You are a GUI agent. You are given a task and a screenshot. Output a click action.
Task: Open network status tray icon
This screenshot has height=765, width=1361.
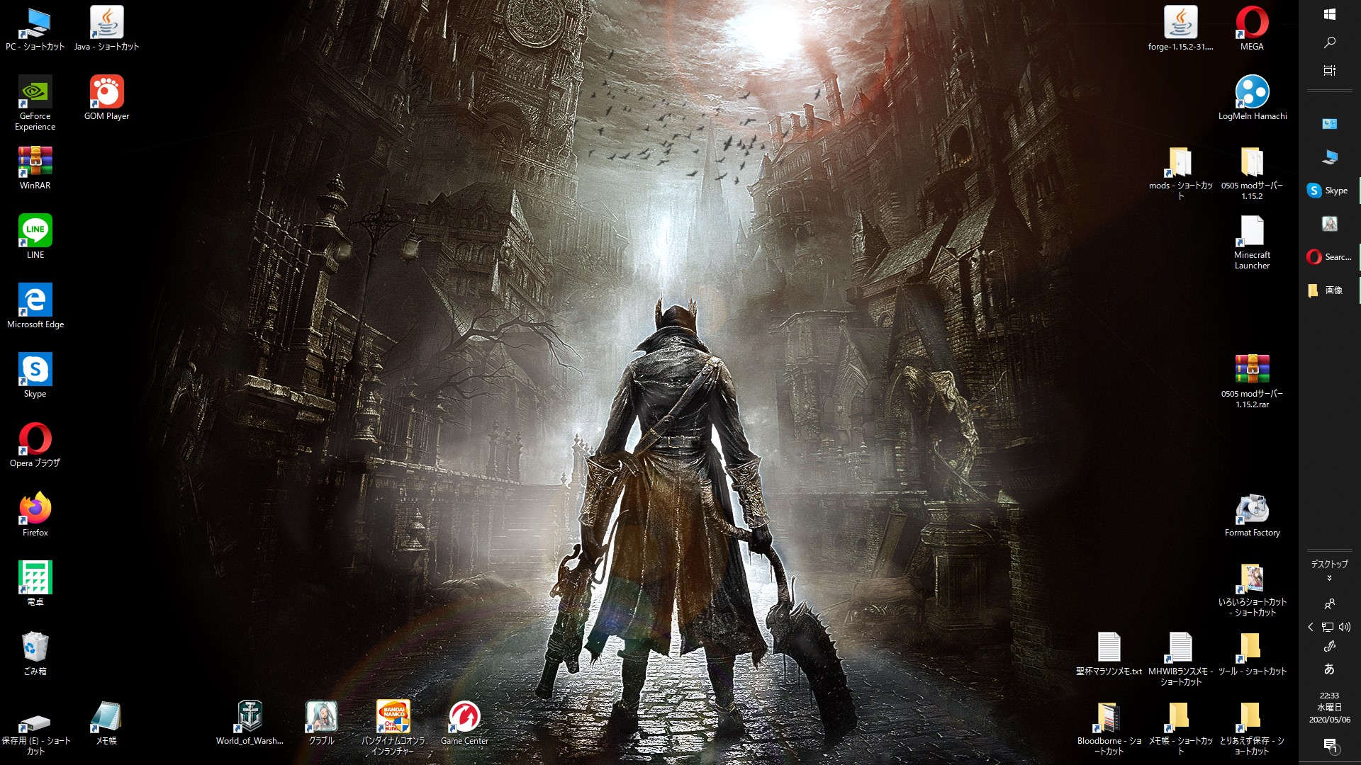[1327, 627]
